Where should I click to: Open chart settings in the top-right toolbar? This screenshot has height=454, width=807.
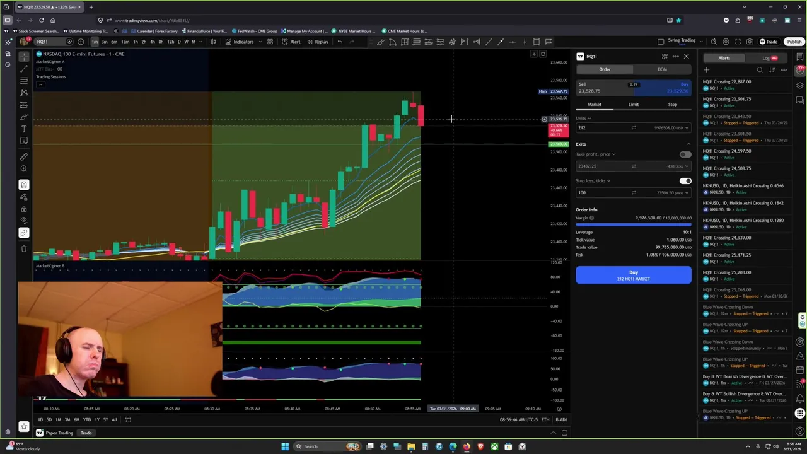(726, 42)
